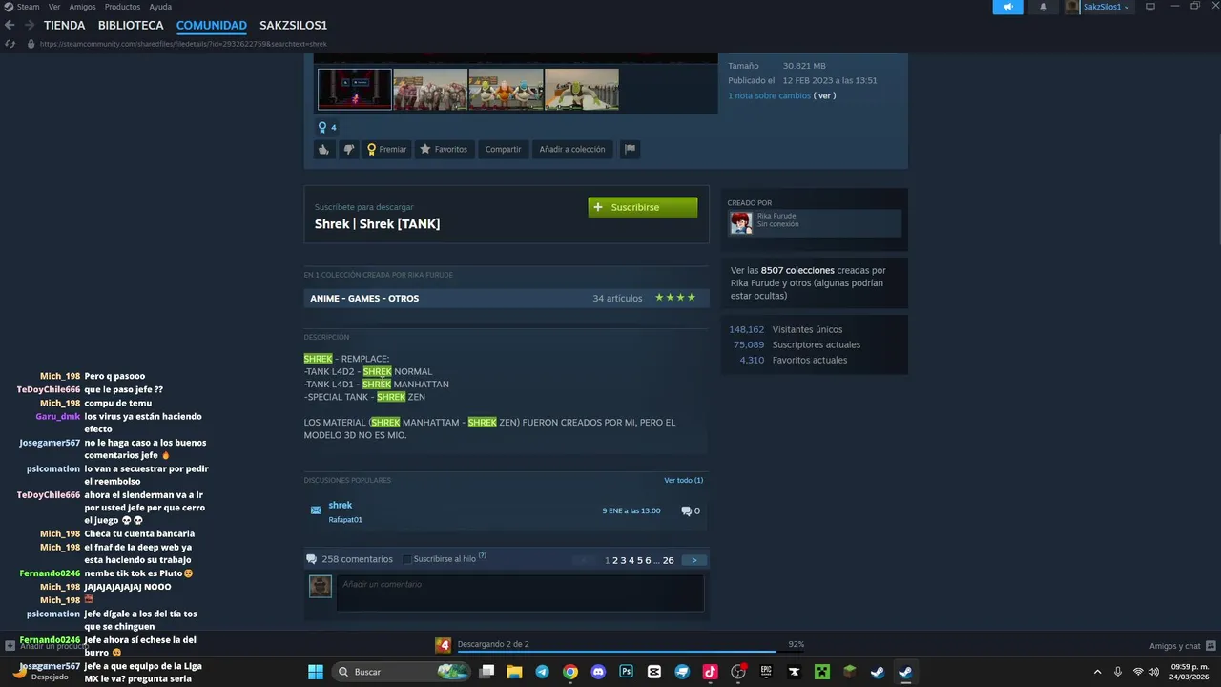Open Steam notifications bell
The width and height of the screenshot is (1221, 687).
click(x=1043, y=7)
